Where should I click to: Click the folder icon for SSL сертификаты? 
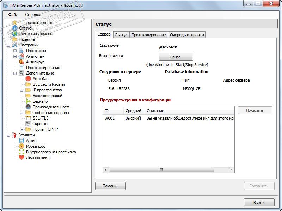tap(28, 84)
